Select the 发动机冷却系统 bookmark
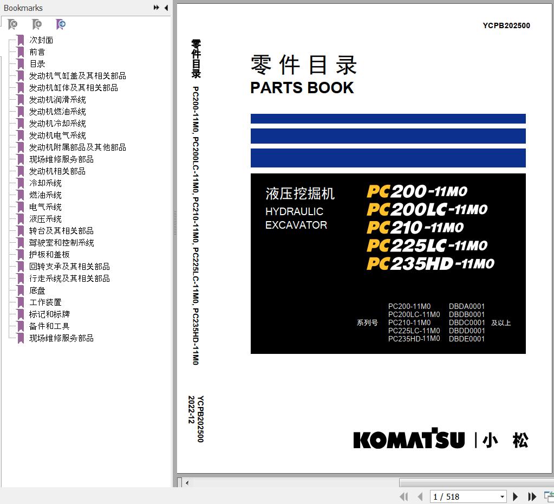 [x=57, y=124]
